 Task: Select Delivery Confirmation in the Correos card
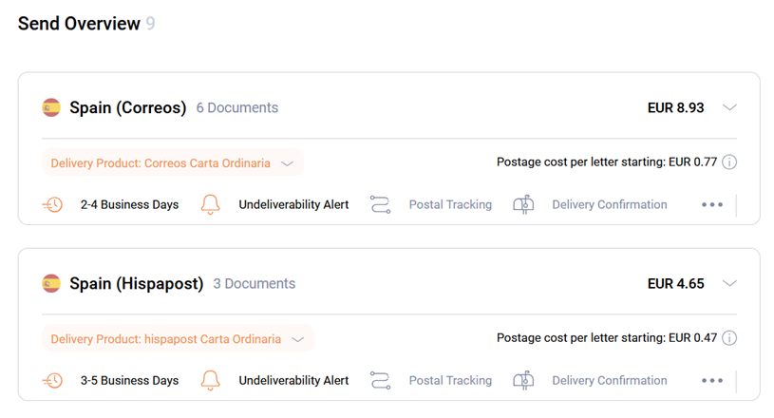(609, 204)
